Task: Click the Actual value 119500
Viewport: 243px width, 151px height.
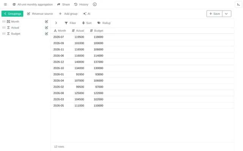Action: click(79, 37)
